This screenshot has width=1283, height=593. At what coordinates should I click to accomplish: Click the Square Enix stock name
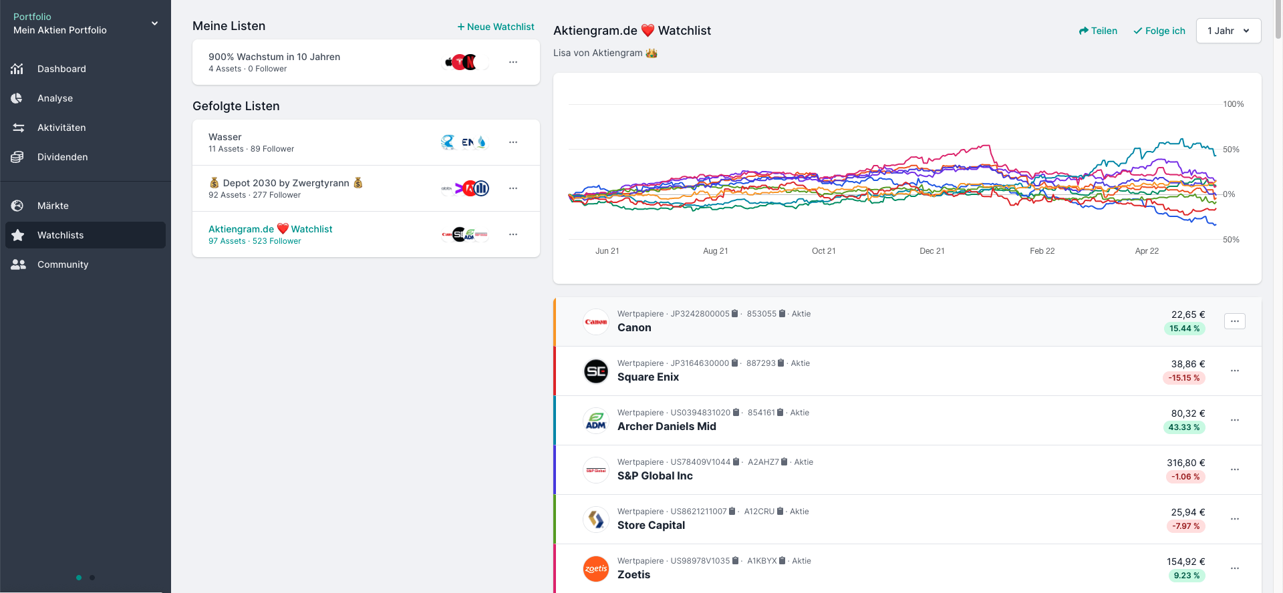[x=648, y=377]
